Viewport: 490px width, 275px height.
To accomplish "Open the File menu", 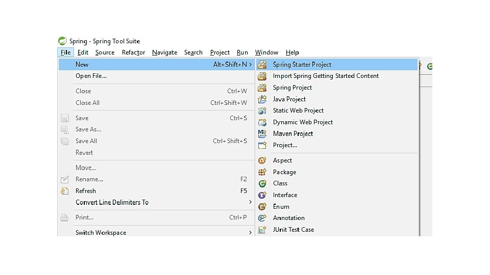I will (66, 52).
